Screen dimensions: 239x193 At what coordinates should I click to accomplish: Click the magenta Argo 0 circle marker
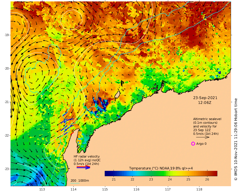193,144
